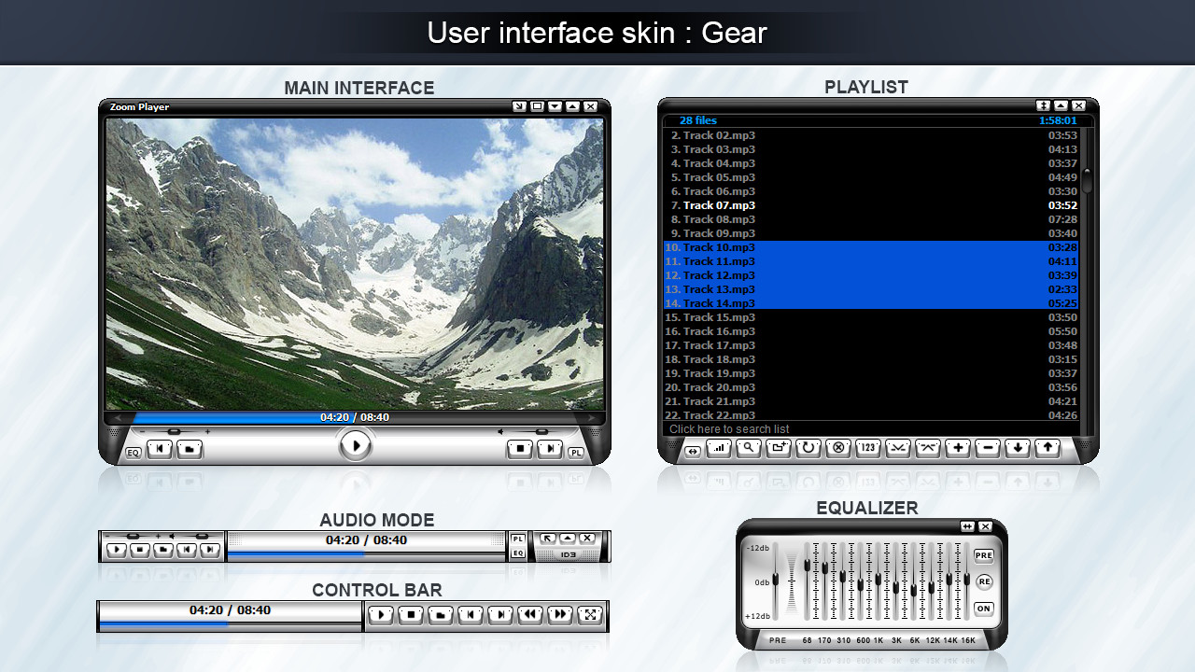
Task: Open equalizer presets with the PRE button
Action: [x=984, y=555]
